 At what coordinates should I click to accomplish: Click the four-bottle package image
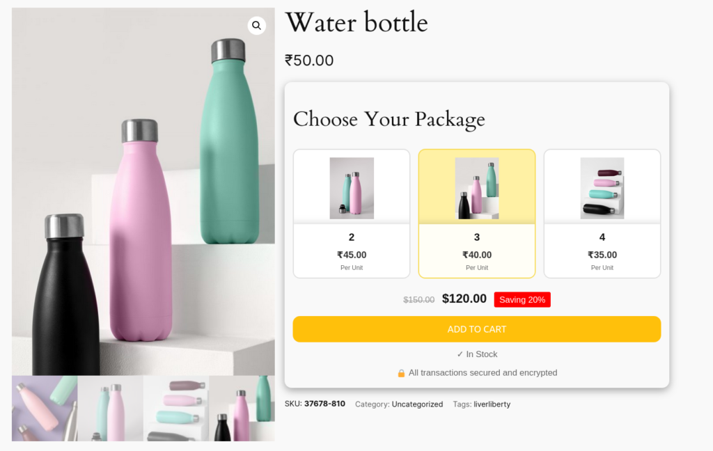point(602,188)
